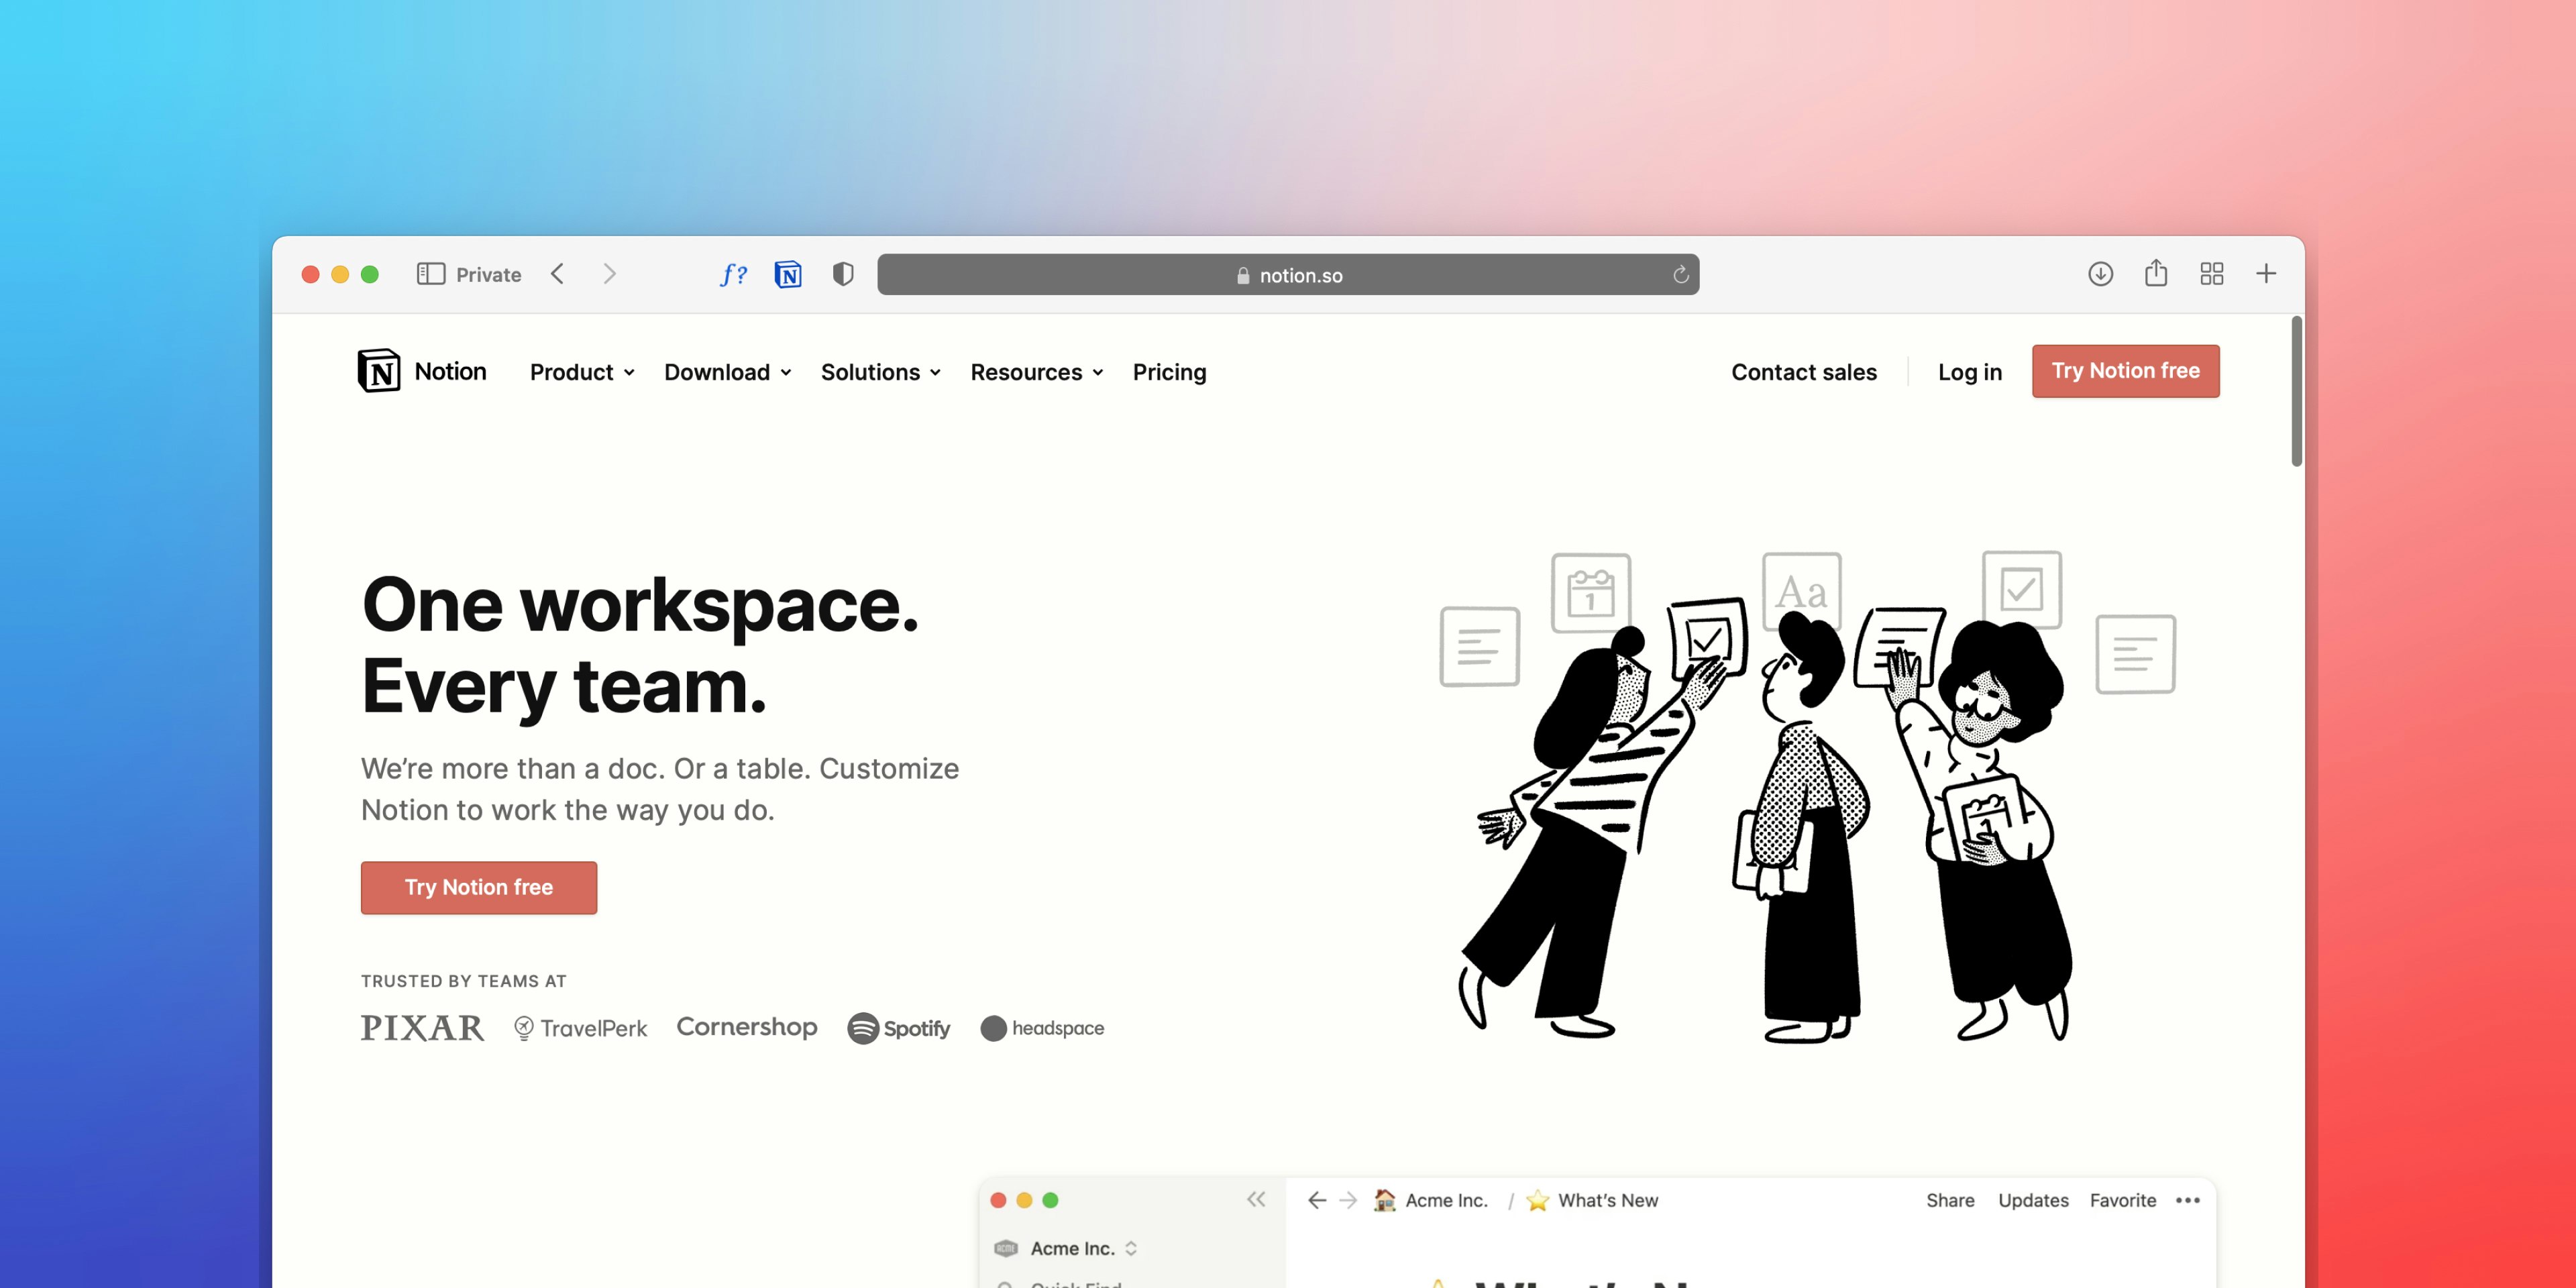Image resolution: width=2576 pixels, height=1288 pixels.
Task: Open the Download menu item
Action: (726, 371)
